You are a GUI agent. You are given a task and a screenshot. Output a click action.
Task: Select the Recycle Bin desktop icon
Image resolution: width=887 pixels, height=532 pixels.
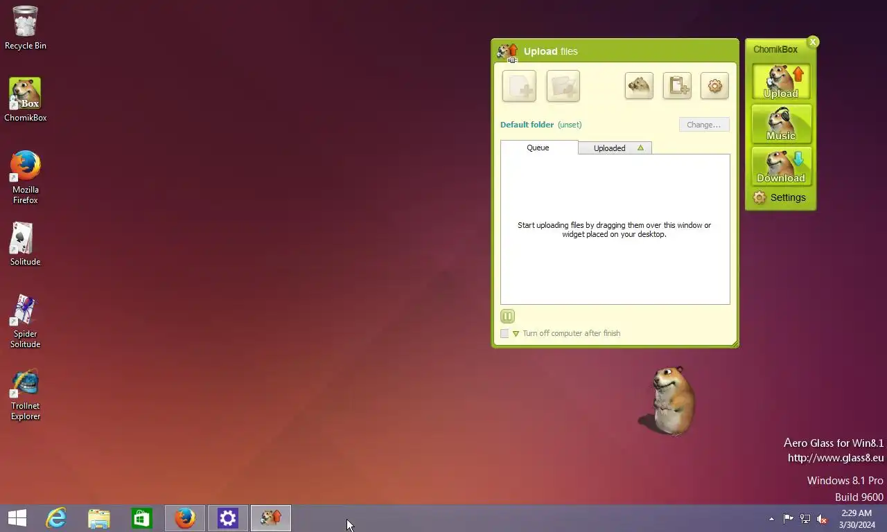(26, 28)
